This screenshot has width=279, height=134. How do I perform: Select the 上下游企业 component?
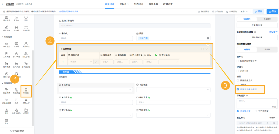[x=26, y=65]
